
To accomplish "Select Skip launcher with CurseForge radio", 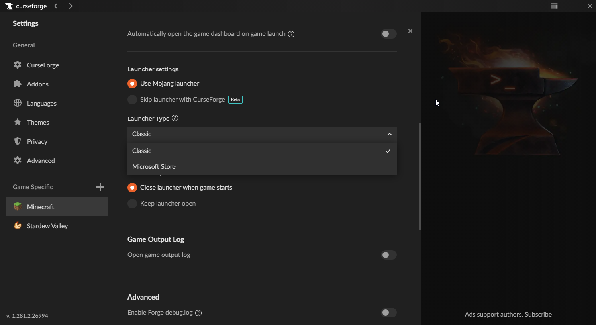I will [x=132, y=100].
